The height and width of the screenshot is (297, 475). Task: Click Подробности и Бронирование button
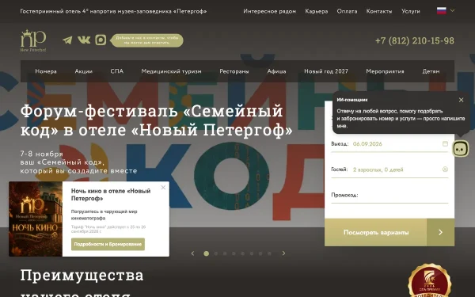click(x=108, y=244)
